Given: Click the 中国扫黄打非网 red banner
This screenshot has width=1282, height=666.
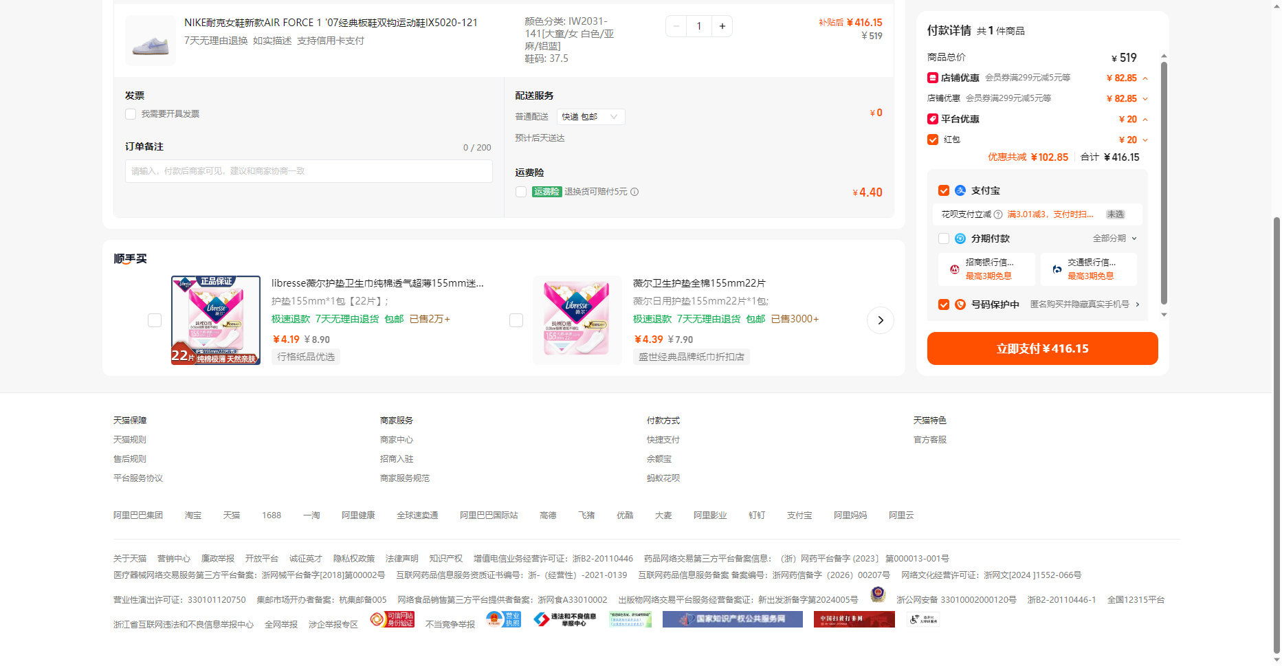Looking at the screenshot, I should pyautogui.click(x=854, y=619).
